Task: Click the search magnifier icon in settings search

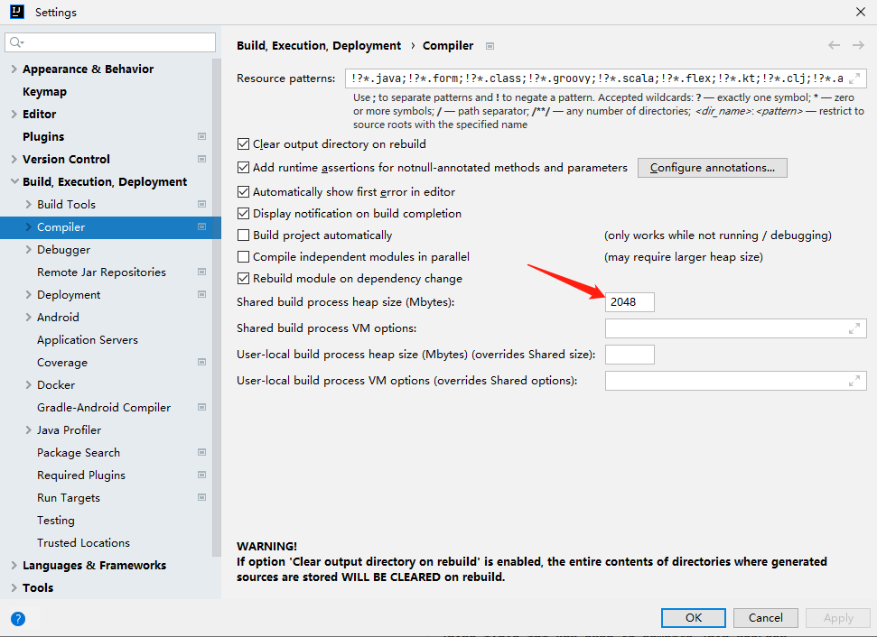Action: (15, 42)
